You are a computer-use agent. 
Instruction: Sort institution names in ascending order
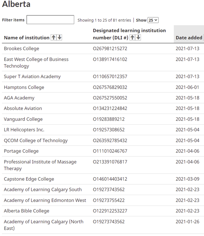[x=54, y=37]
